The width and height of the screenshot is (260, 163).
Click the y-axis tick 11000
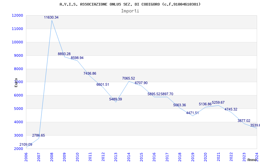(x=17, y=29)
